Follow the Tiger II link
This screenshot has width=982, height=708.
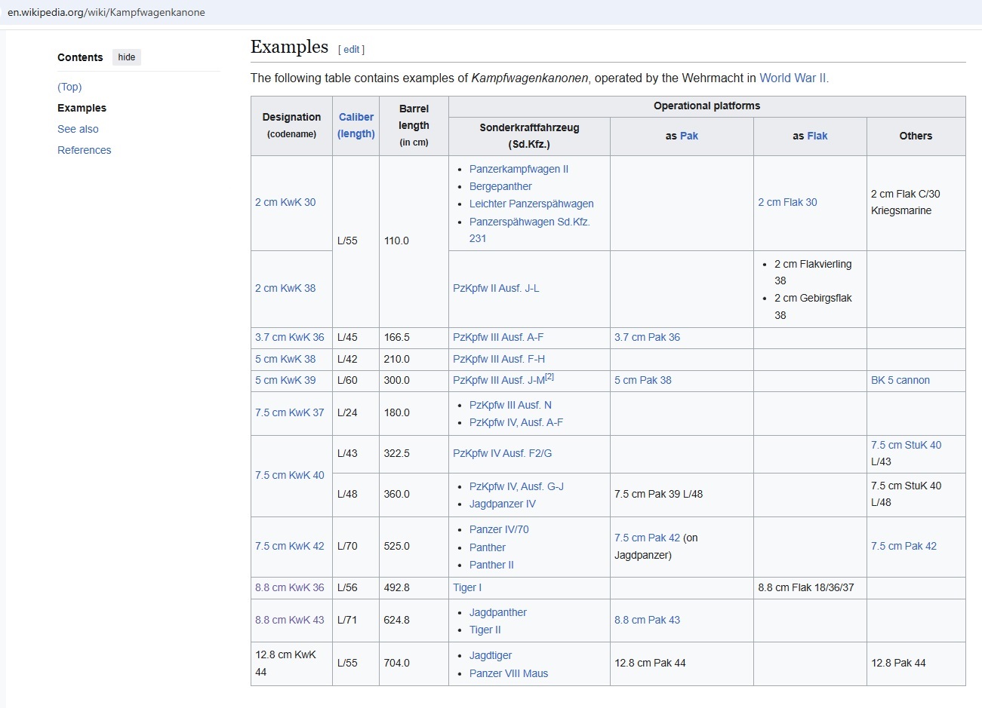click(485, 630)
